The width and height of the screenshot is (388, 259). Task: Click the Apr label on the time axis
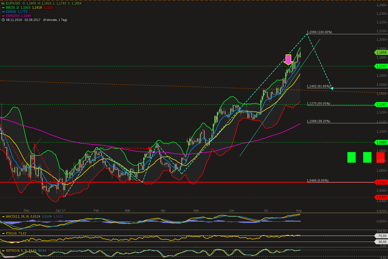pyautogui.click(x=163, y=211)
